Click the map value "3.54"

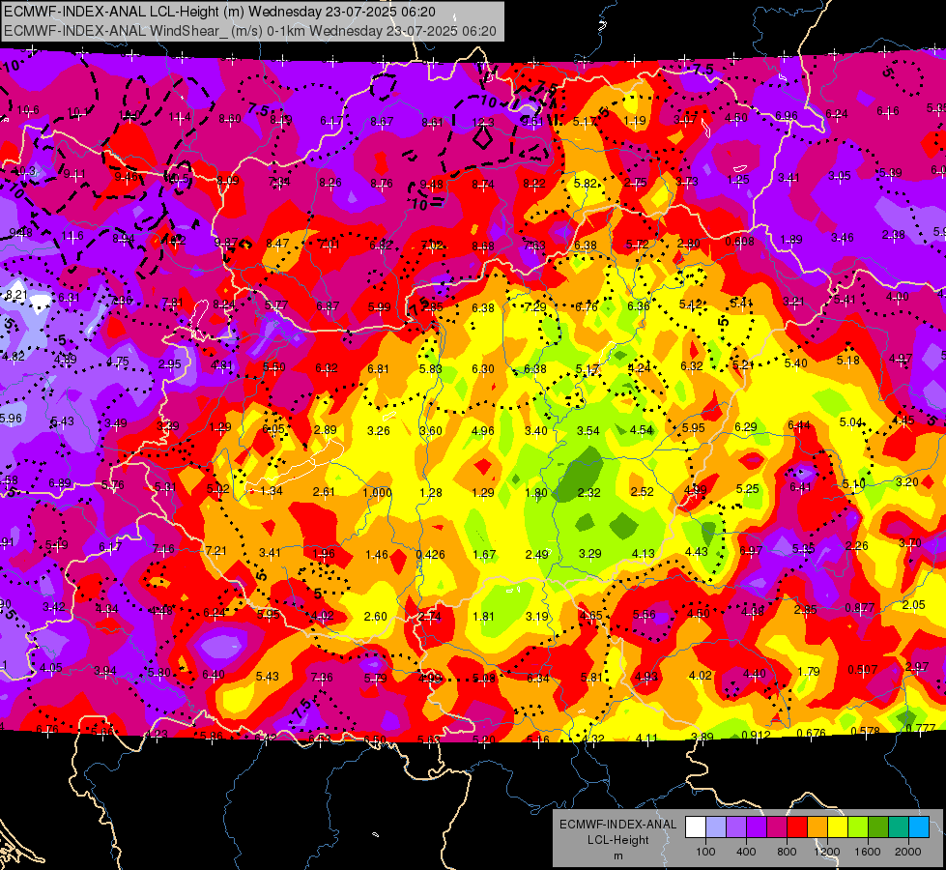pos(588,430)
